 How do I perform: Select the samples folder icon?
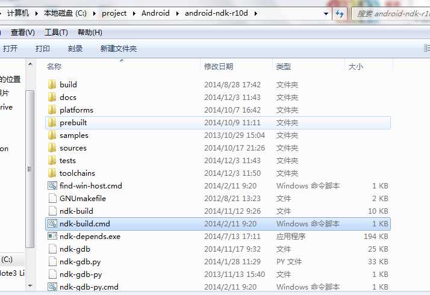pos(52,135)
